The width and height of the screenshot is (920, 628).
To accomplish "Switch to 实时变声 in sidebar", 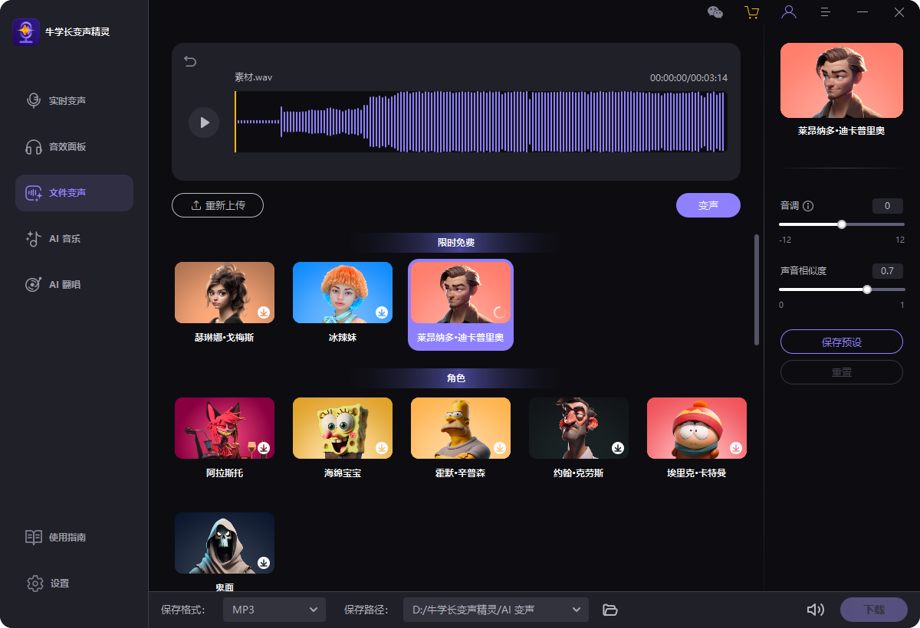I will 74,101.
